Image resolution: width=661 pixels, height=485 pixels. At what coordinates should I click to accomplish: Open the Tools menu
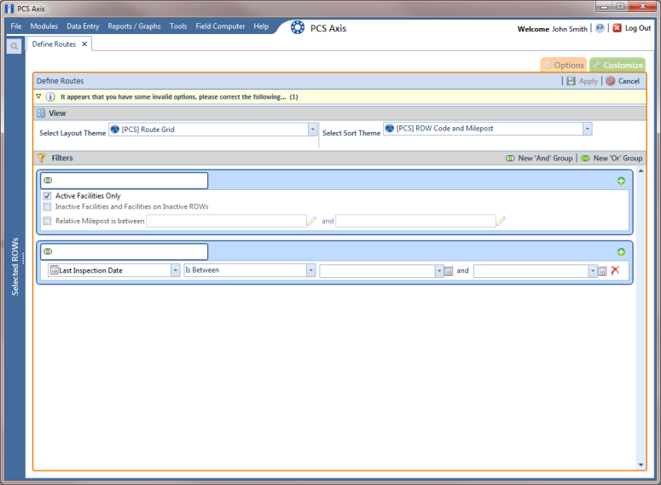[178, 26]
